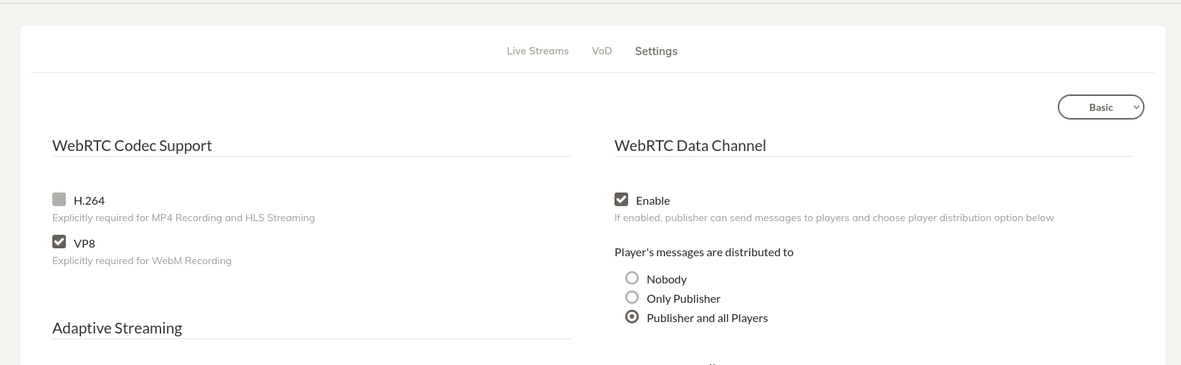
Task: Click the Publisher and all Players label
Action: pos(707,318)
